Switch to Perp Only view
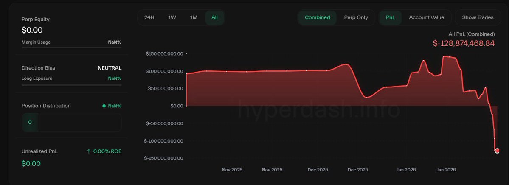 [356, 17]
